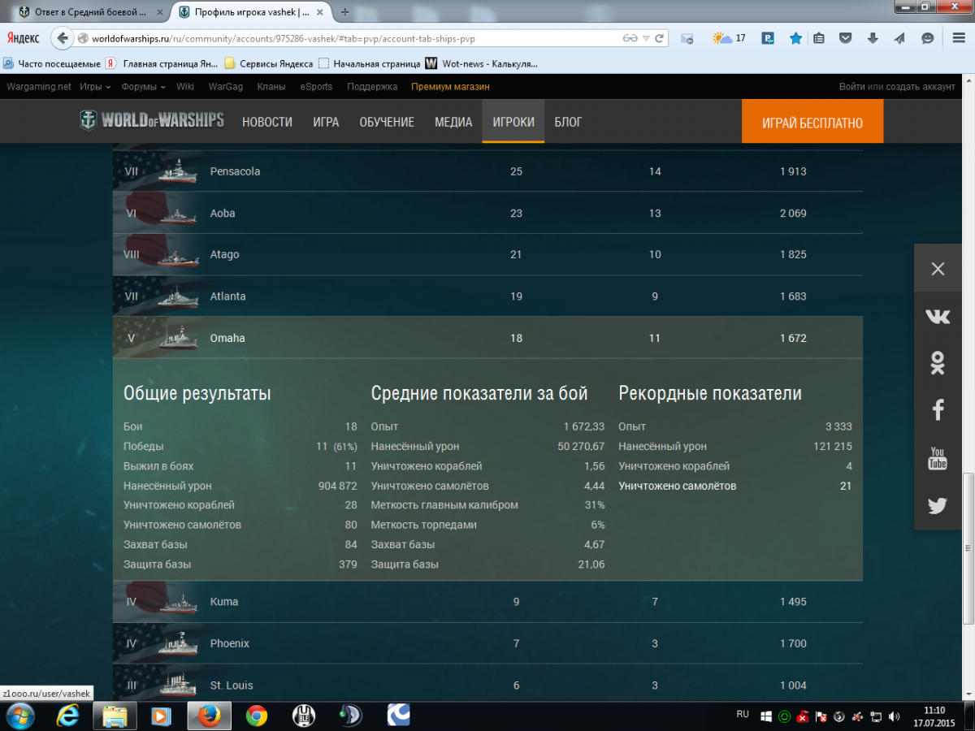The image size is (975, 731).
Task: Open the media player taskbar icon
Action: pyautogui.click(x=162, y=716)
